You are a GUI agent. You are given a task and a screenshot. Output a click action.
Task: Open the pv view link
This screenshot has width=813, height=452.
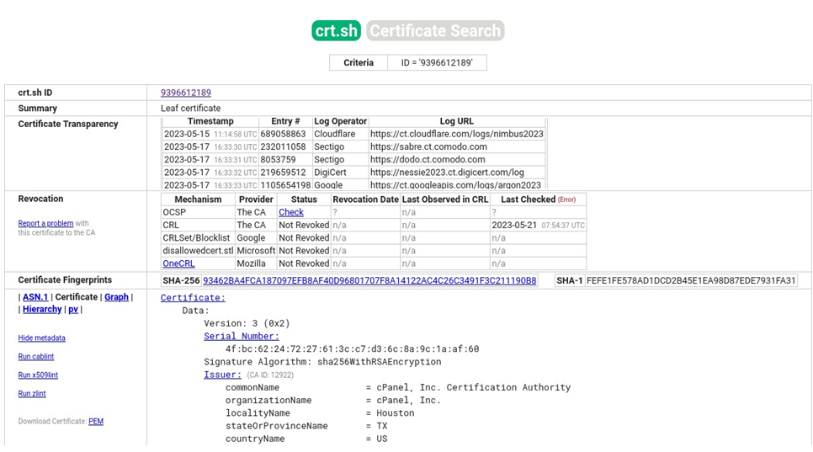click(73, 310)
